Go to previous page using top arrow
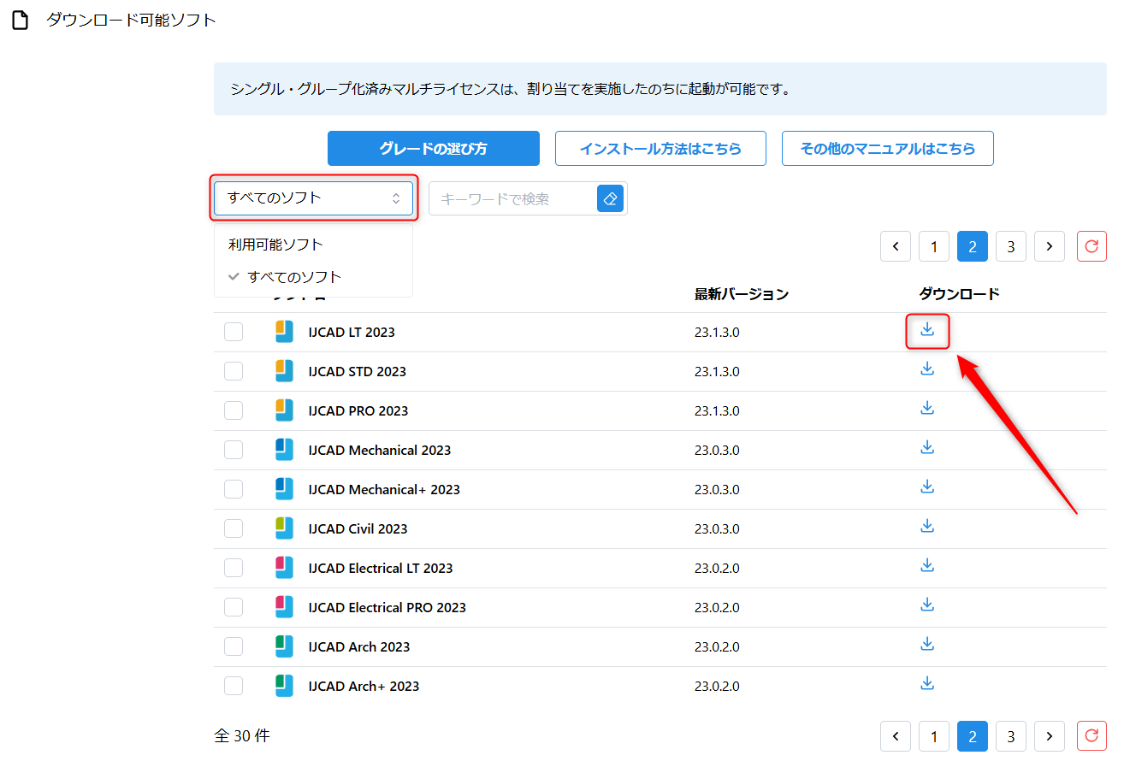Viewport: 1124px width, 767px height. 896,246
